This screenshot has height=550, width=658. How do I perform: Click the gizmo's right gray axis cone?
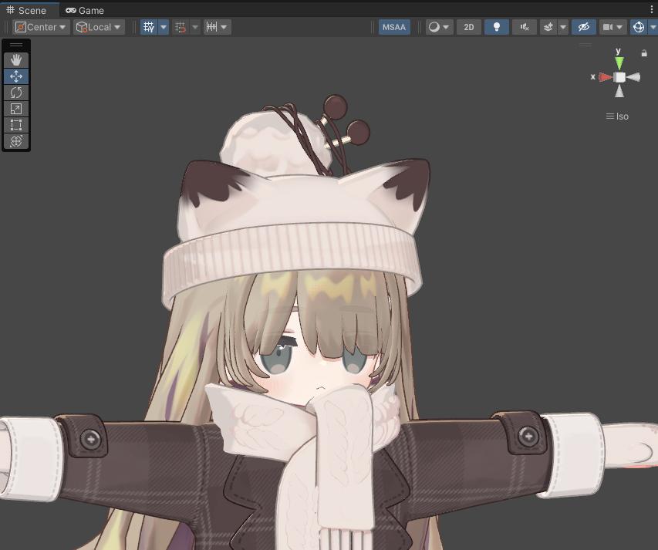point(633,77)
